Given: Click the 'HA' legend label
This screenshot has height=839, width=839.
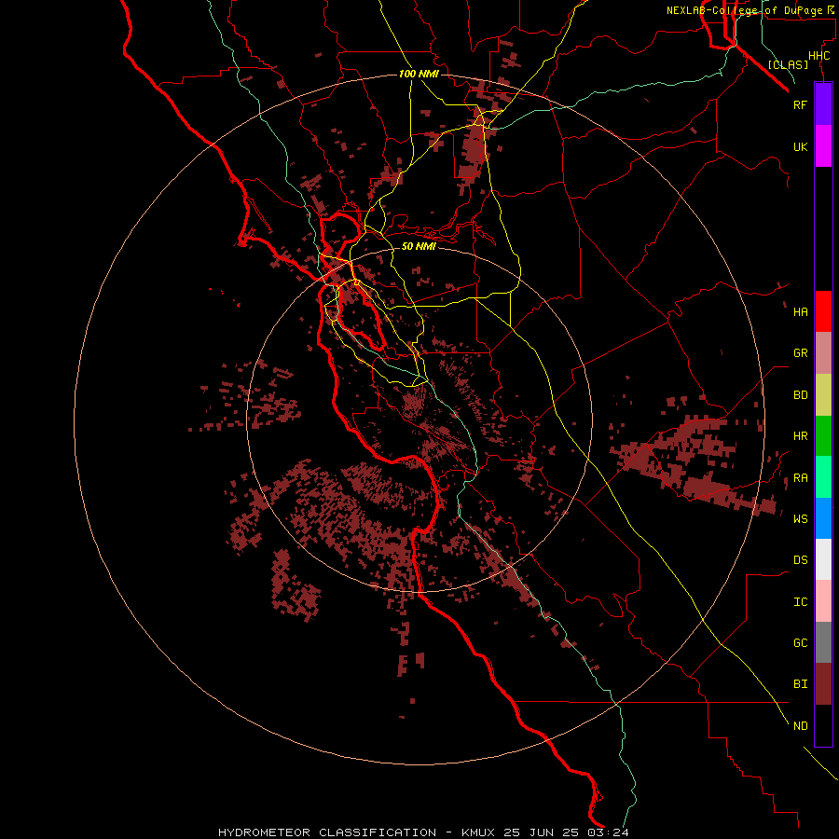Looking at the screenshot, I should (x=800, y=312).
